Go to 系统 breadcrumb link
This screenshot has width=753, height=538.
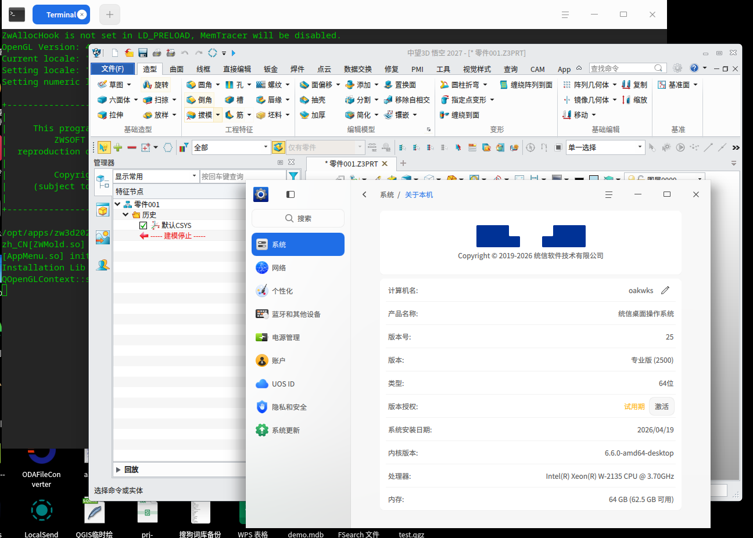click(x=387, y=194)
